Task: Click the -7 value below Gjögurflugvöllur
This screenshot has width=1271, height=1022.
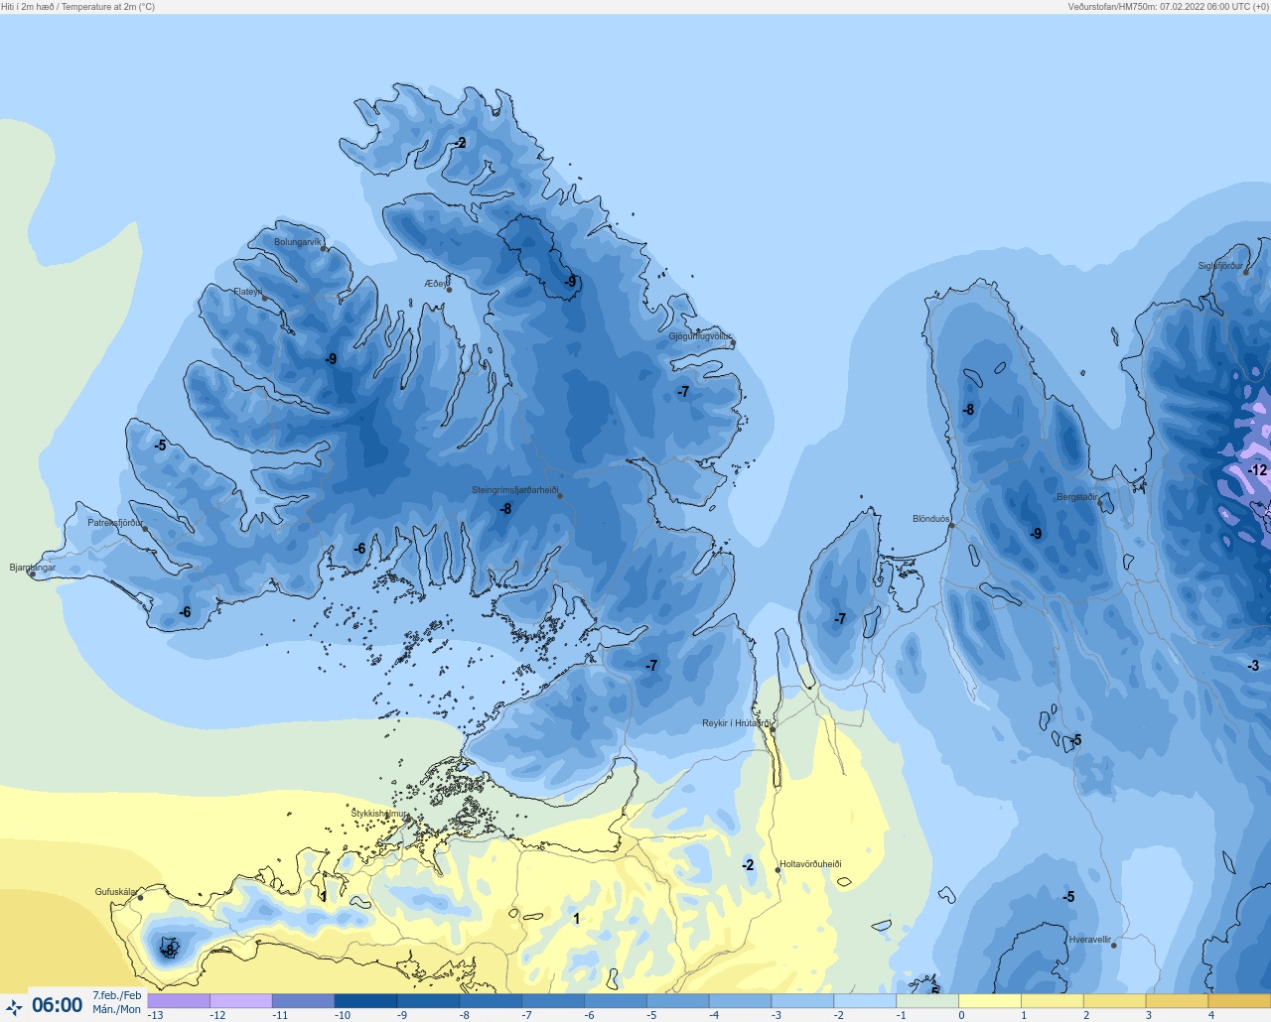Action: pos(683,392)
